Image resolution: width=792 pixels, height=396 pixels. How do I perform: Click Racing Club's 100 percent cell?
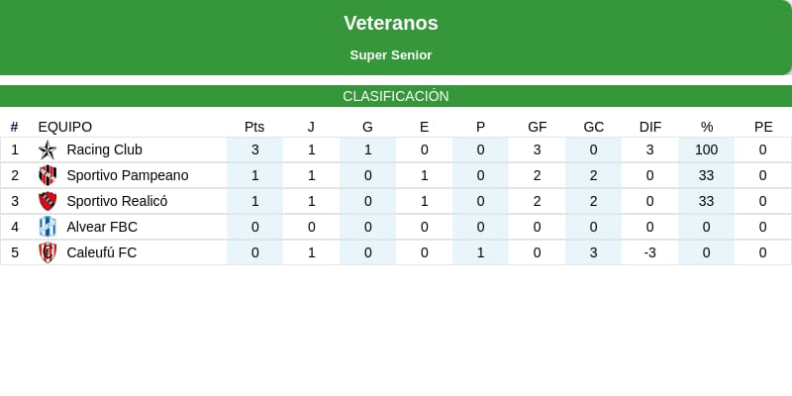click(706, 149)
